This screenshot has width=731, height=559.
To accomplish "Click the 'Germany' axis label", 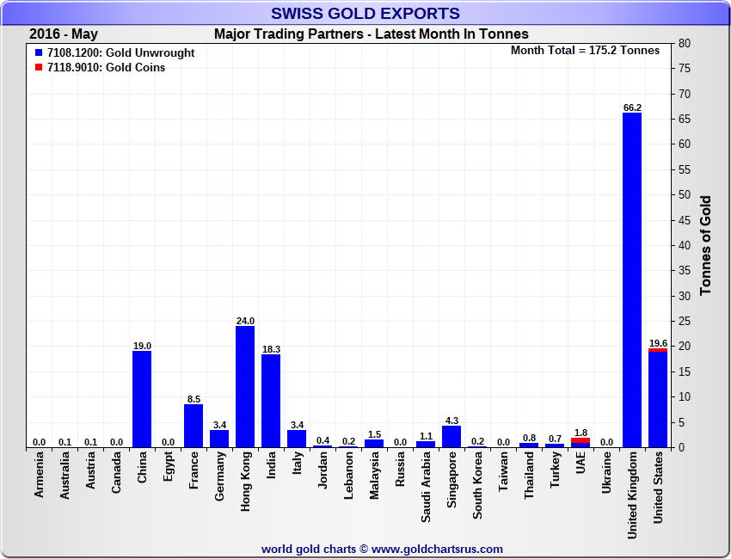I will point(219,476).
